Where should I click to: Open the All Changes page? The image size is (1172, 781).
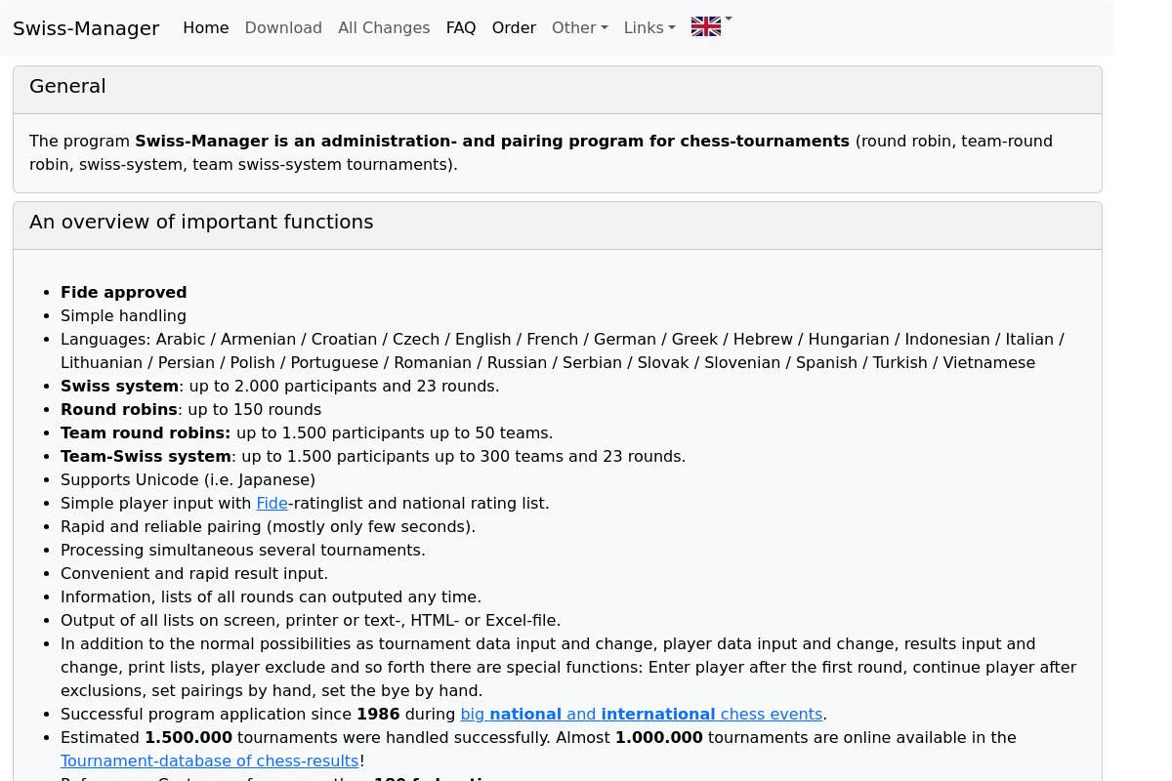pos(384,28)
